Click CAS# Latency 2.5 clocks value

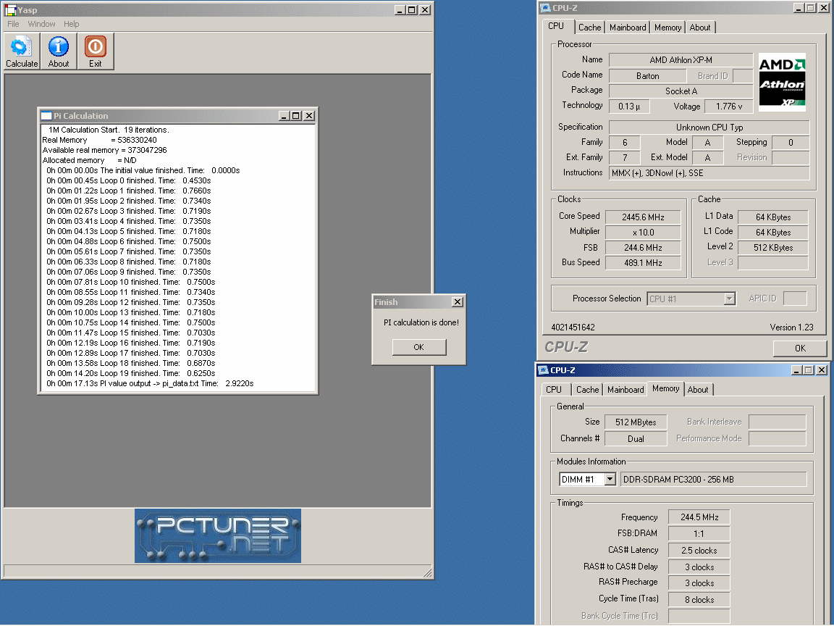[699, 551]
